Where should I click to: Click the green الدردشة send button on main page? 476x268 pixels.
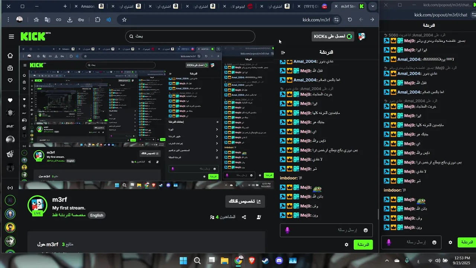pyautogui.click(x=363, y=245)
